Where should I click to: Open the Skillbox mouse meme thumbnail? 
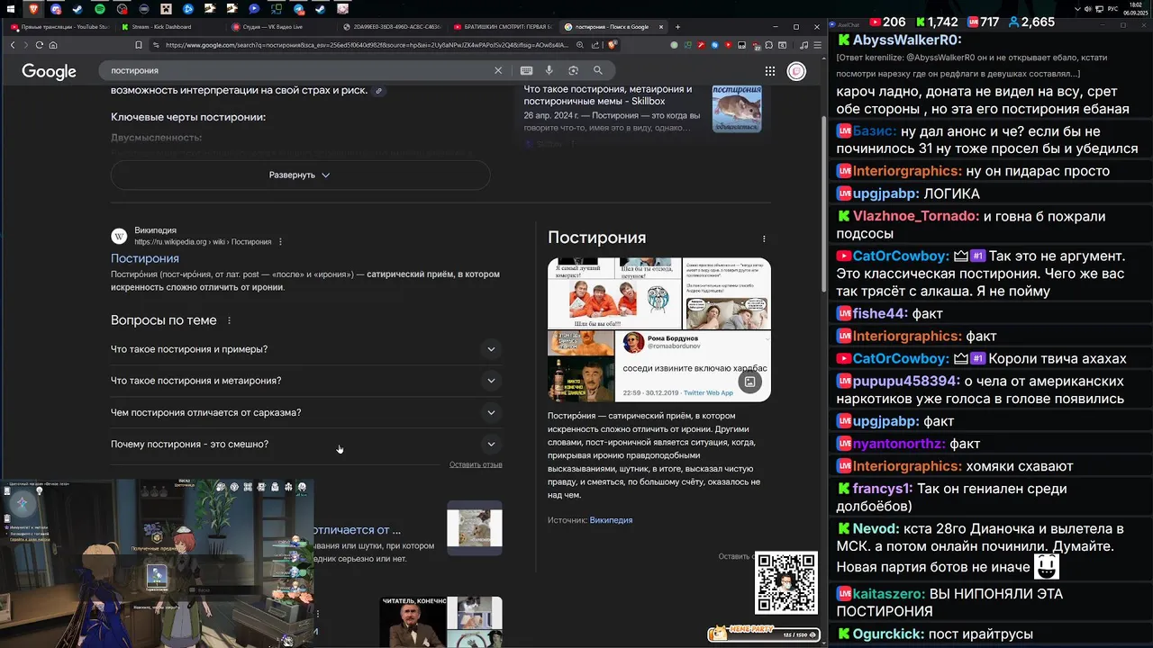(x=737, y=109)
